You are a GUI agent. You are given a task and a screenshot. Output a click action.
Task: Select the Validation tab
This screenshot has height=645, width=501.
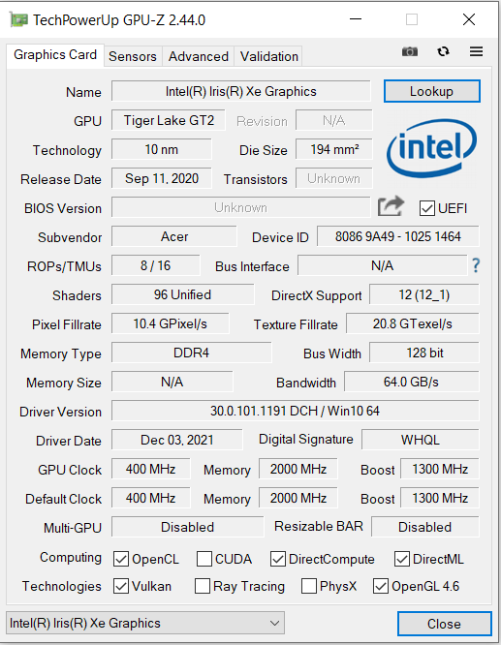(269, 56)
